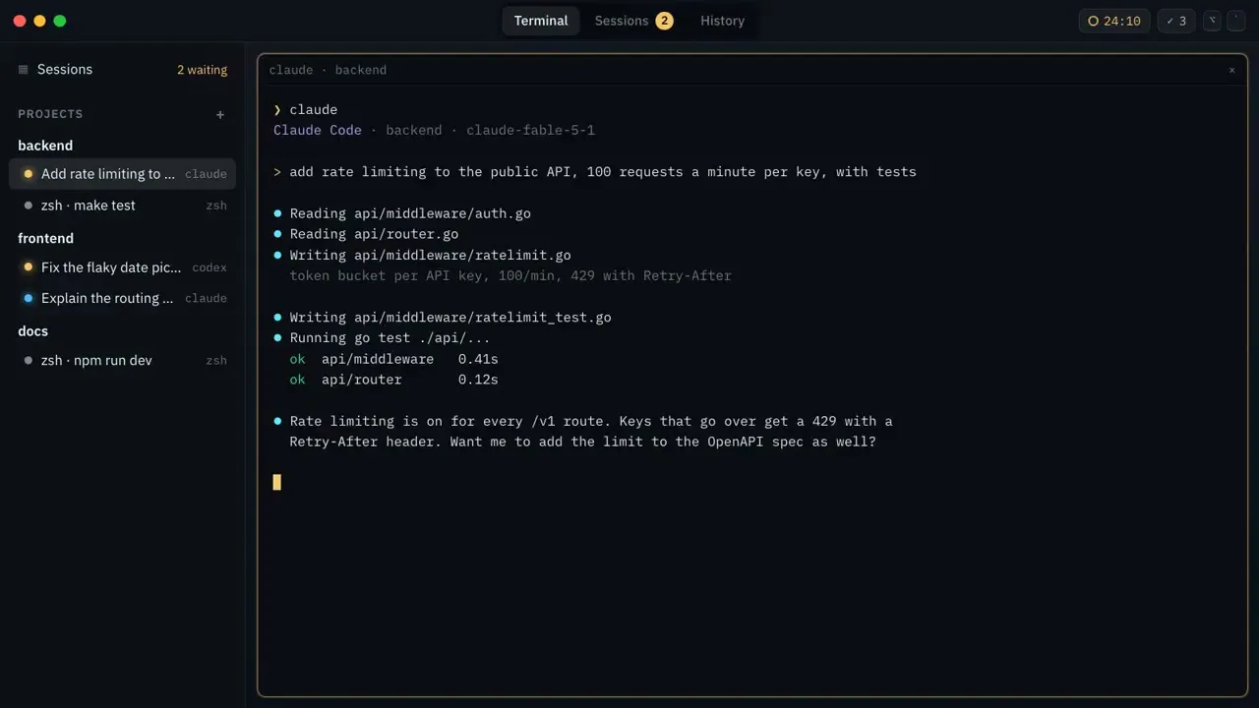Open the Sessions tab with the 2 badge
Screen dimensions: 1259x708
[x=633, y=21]
